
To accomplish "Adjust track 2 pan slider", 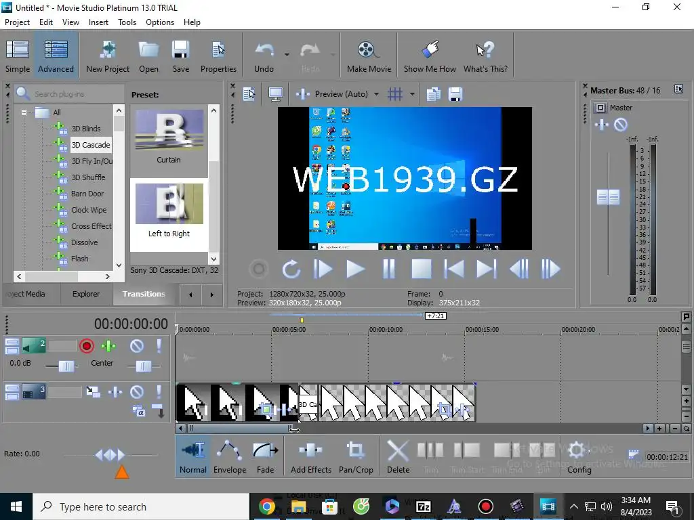I will click(143, 366).
